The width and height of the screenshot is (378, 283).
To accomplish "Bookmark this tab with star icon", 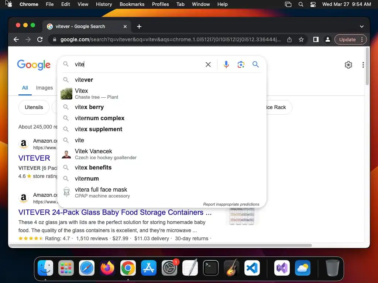I will pos(301,40).
